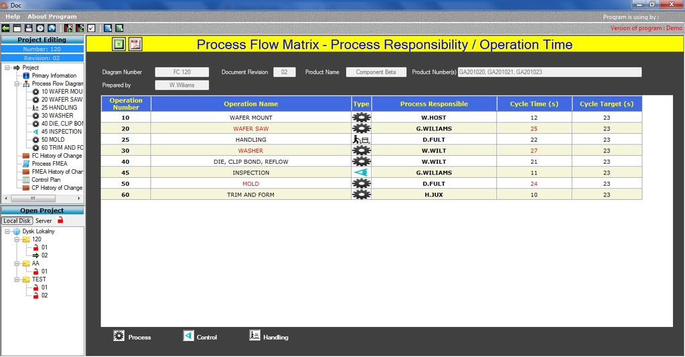This screenshot has height=357, width=685.
Task: Click the H.JUX process responsible cell
Action: (x=434, y=195)
